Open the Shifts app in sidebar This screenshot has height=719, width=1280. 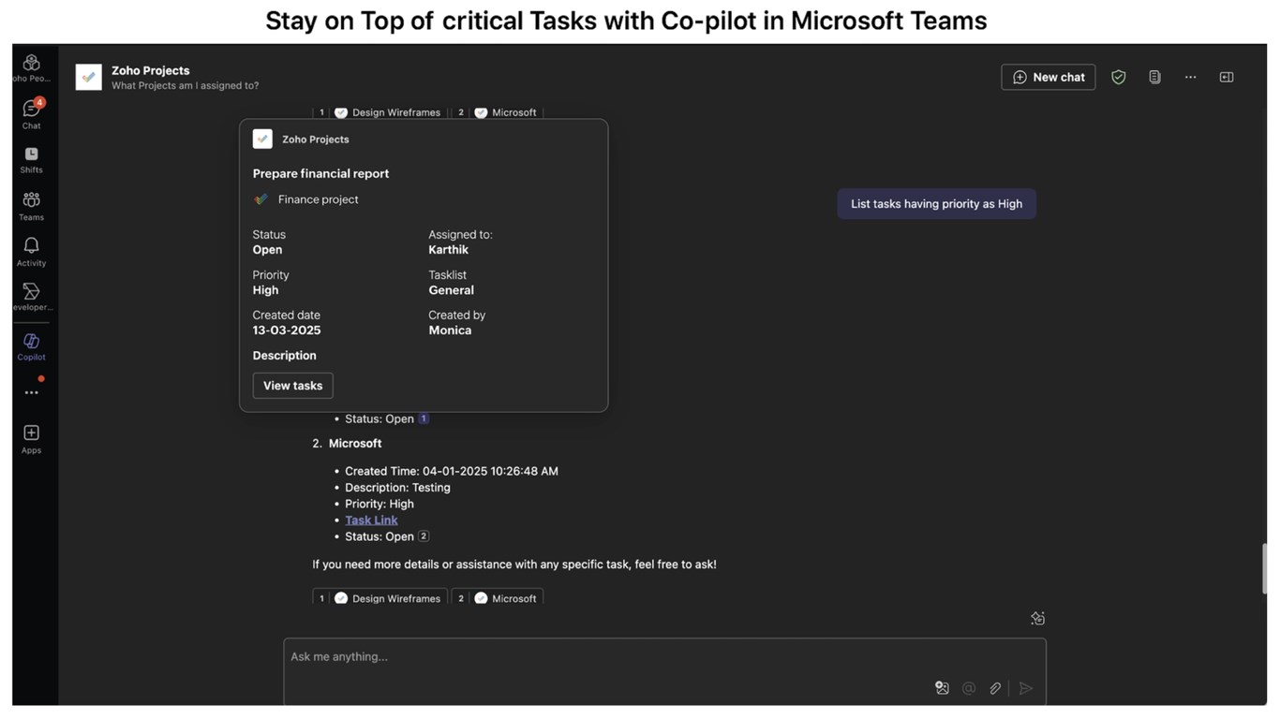click(x=31, y=159)
